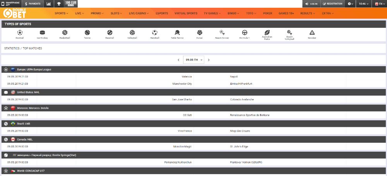Click the San Jose Sharks team name
The image size is (387, 176).
point(182,99)
